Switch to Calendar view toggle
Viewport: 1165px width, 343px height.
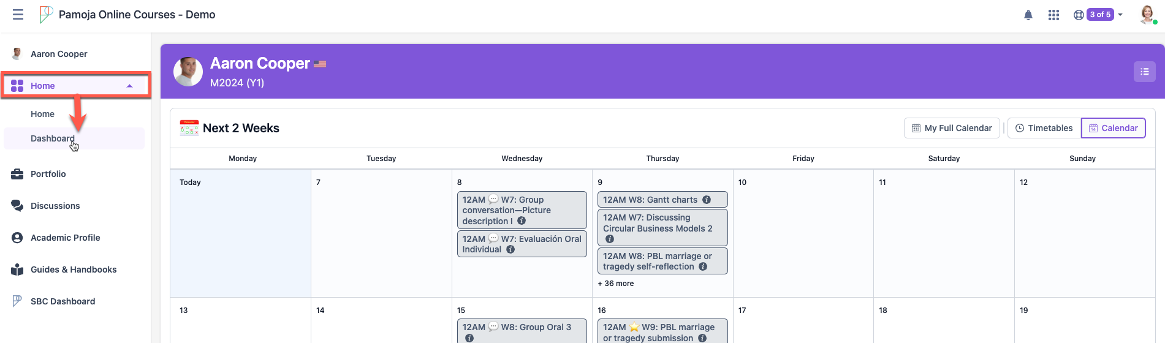click(x=1113, y=128)
